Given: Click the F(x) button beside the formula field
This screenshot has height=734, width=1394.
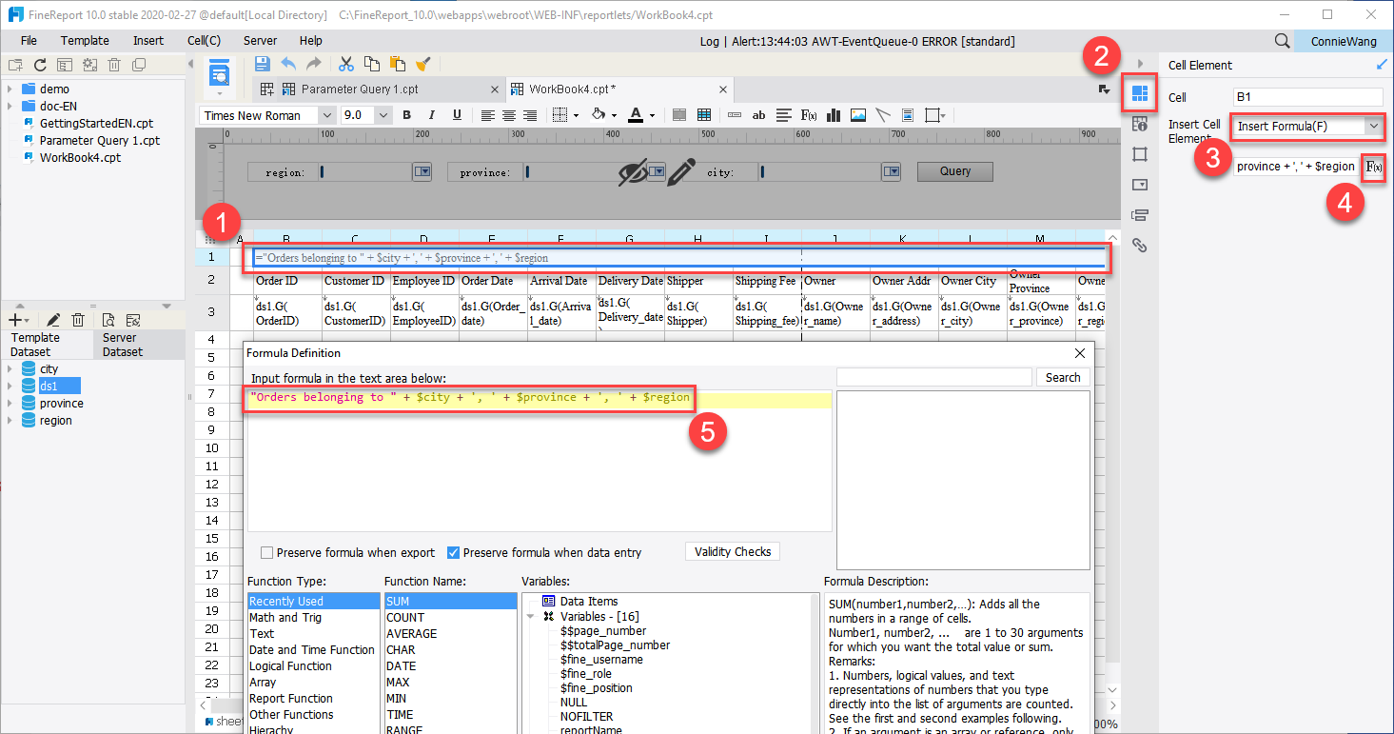Looking at the screenshot, I should [x=1374, y=167].
